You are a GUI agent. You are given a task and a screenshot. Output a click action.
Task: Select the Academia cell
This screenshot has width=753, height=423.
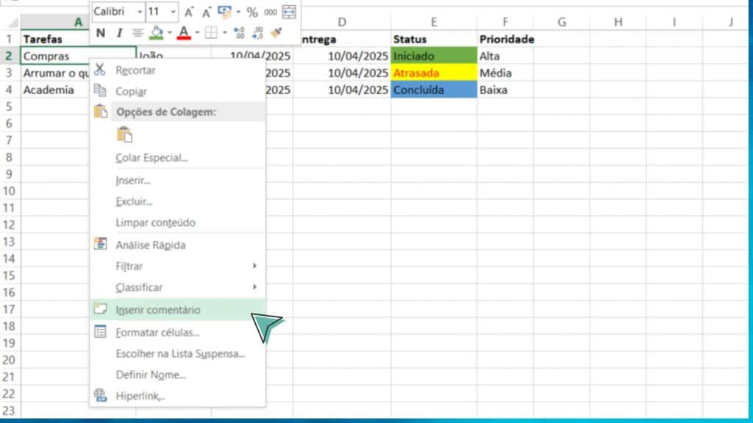(x=55, y=90)
